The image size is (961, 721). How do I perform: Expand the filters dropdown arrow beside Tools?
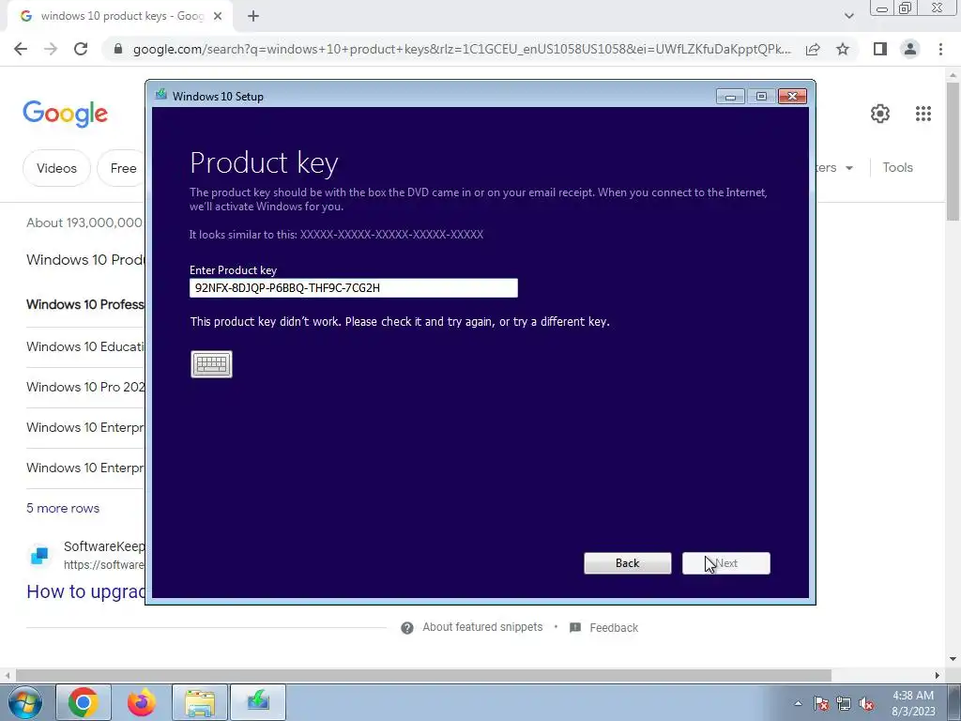848,168
